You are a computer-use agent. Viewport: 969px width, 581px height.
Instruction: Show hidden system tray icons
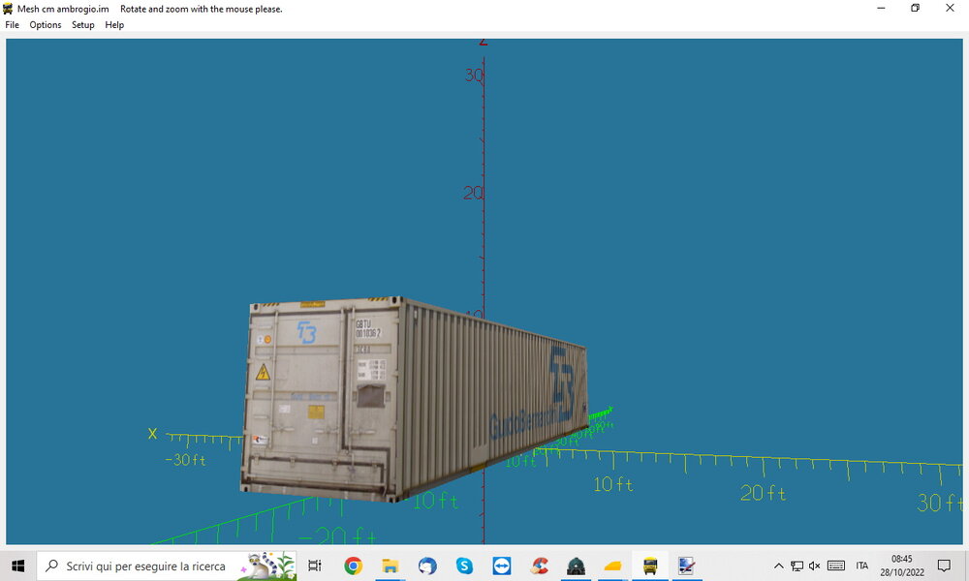point(779,566)
